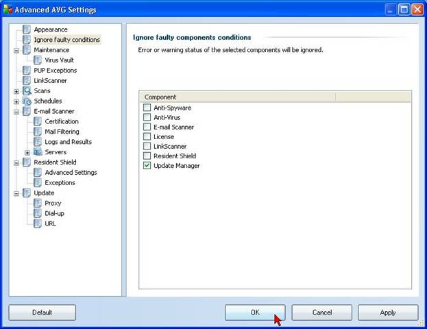Click the LinkScanner page icon in tree
The height and width of the screenshot is (329, 427).
pos(27,81)
